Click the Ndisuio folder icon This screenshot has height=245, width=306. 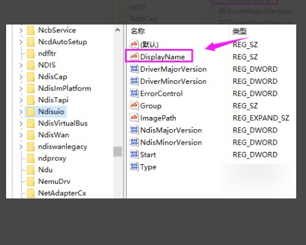[x=31, y=111]
